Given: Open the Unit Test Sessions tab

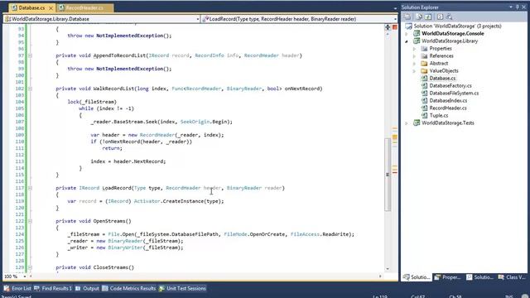Looking at the screenshot, I should tap(182, 289).
